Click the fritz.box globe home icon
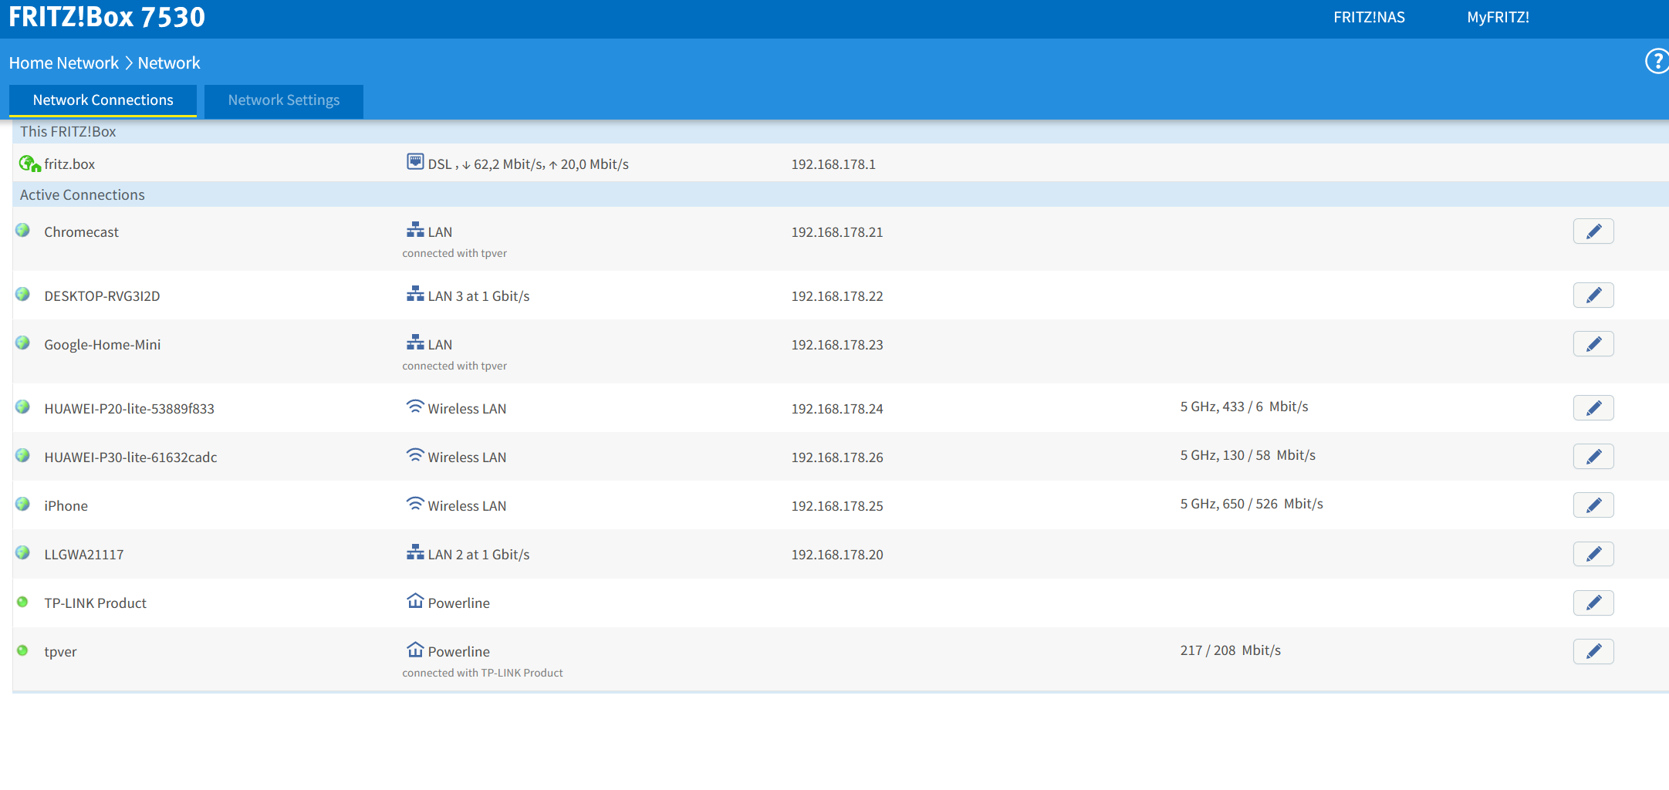Image resolution: width=1669 pixels, height=790 pixels. 29,164
